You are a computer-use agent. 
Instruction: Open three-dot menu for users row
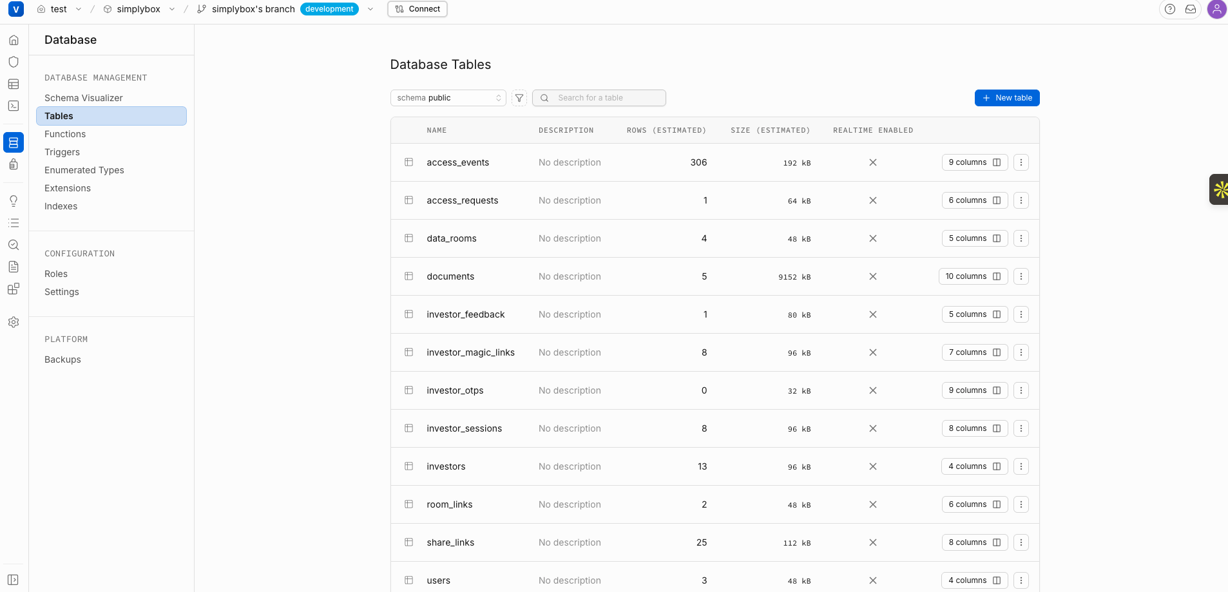(1021, 580)
